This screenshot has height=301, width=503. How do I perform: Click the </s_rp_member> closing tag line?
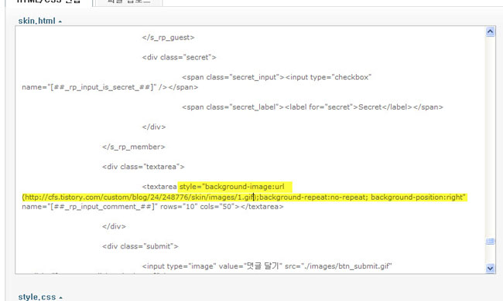click(133, 147)
